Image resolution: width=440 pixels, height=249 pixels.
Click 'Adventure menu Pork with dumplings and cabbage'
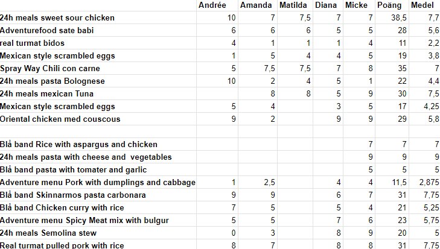pyautogui.click(x=98, y=182)
